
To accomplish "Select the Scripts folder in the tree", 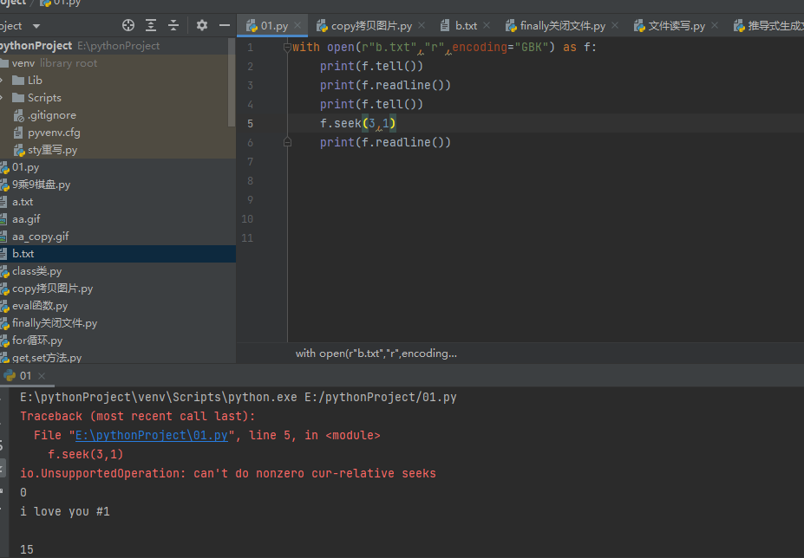I will pyautogui.click(x=114, y=98).
